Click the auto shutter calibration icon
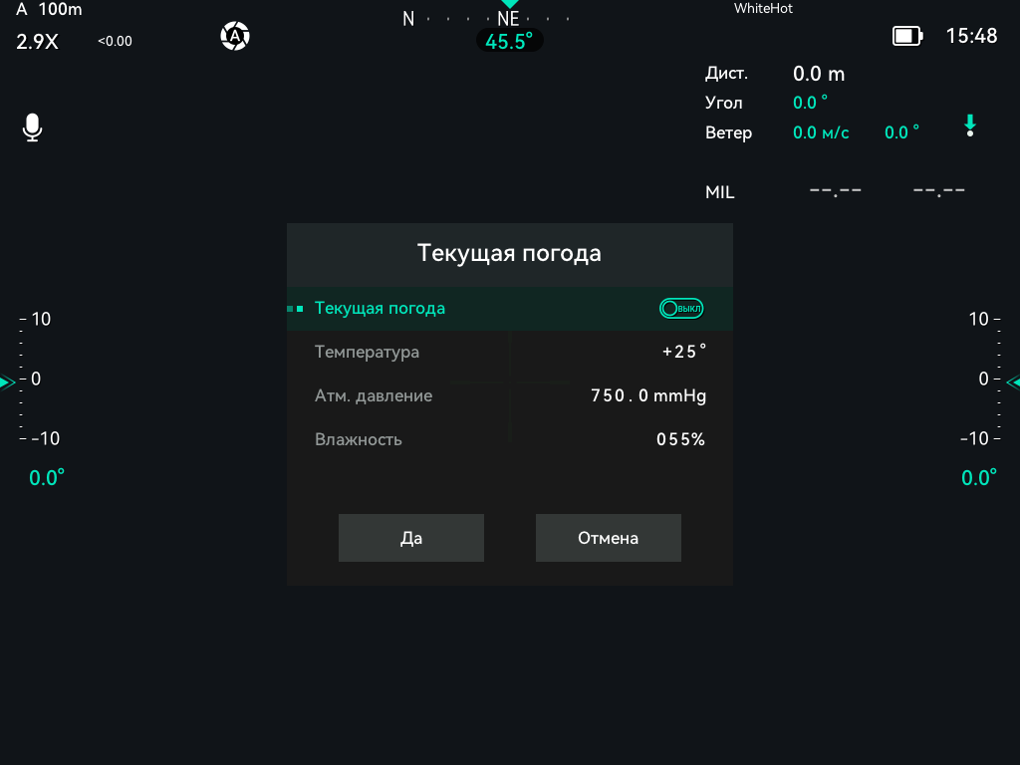The height and width of the screenshot is (765, 1020). point(235,36)
